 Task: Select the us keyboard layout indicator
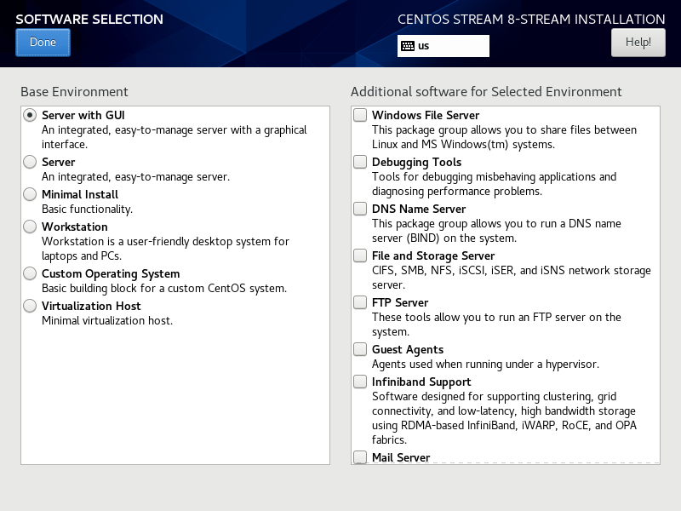pyautogui.click(x=443, y=46)
